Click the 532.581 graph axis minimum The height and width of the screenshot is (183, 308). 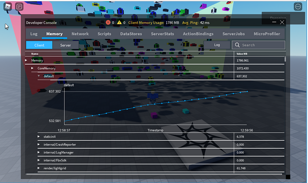coord(55,121)
